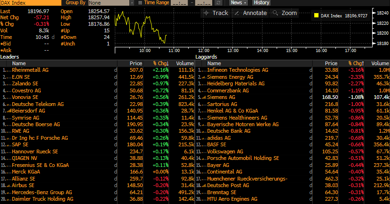This screenshot has height=204, width=390.
Task: Select Commerzbank AG row
Action: click(x=293, y=91)
